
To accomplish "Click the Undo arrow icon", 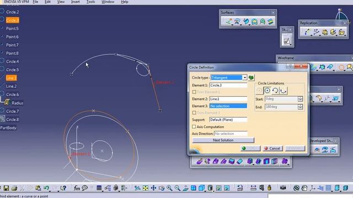I will click(46, 188).
